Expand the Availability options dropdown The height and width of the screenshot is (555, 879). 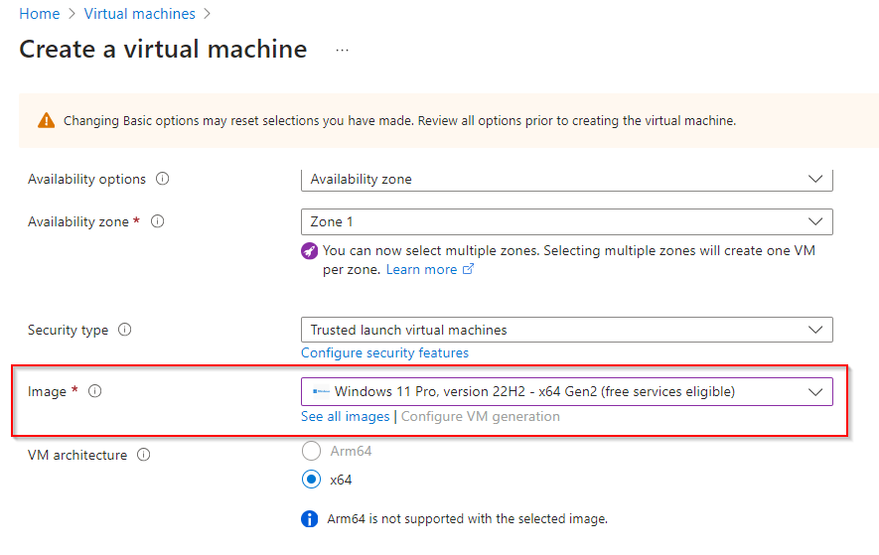566,180
